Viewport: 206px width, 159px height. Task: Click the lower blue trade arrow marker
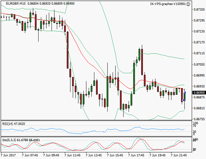click(x=183, y=100)
